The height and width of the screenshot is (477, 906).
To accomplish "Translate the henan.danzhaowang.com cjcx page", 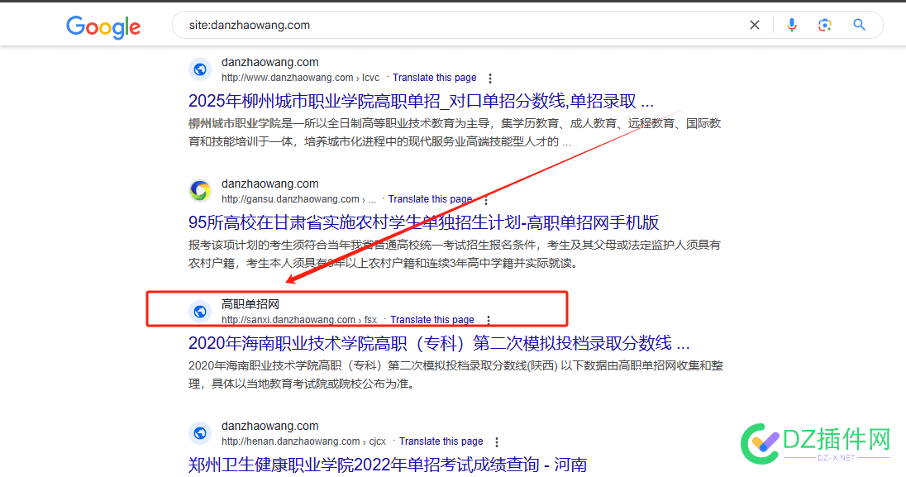I will pos(441,441).
